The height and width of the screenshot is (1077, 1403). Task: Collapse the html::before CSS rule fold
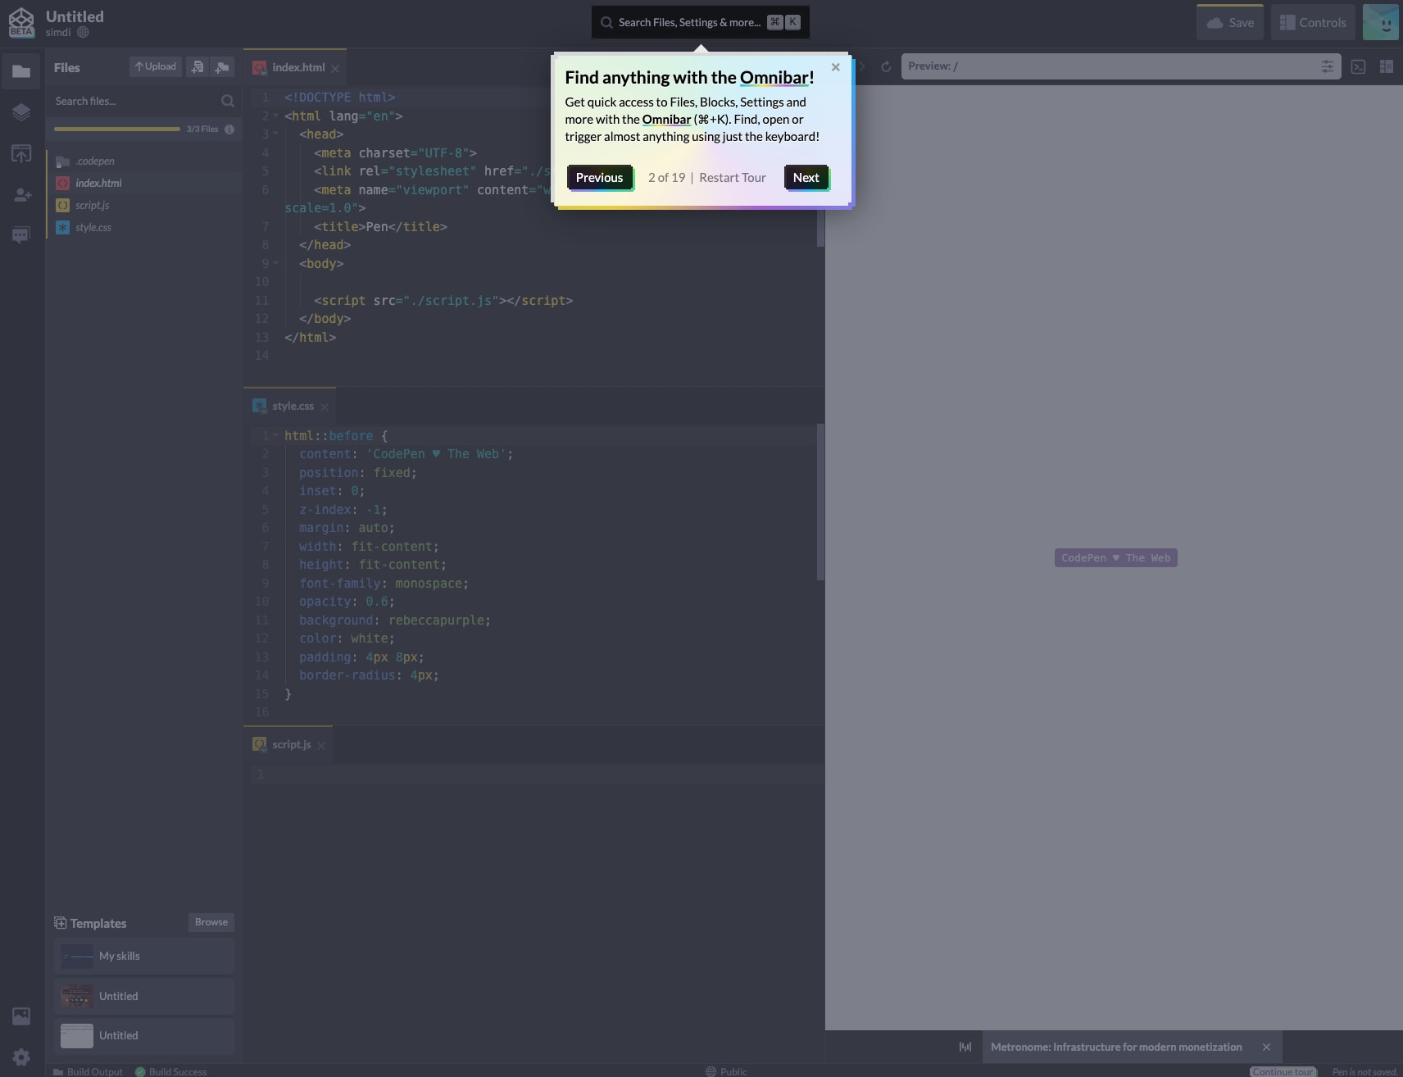(x=276, y=435)
